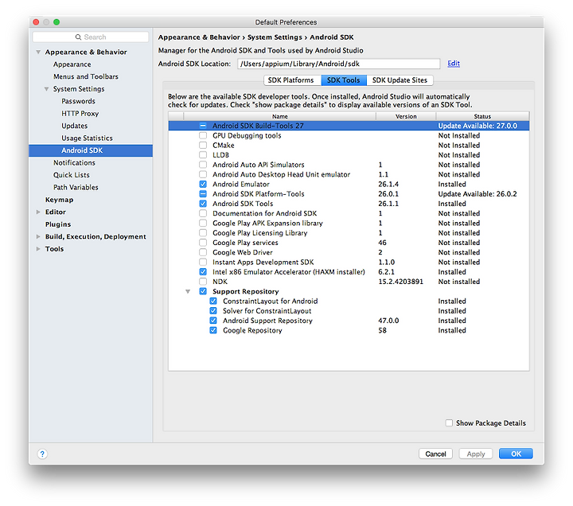Screen dimensions: 573x506
Task: Click the search magnifier icon
Action: click(78, 37)
